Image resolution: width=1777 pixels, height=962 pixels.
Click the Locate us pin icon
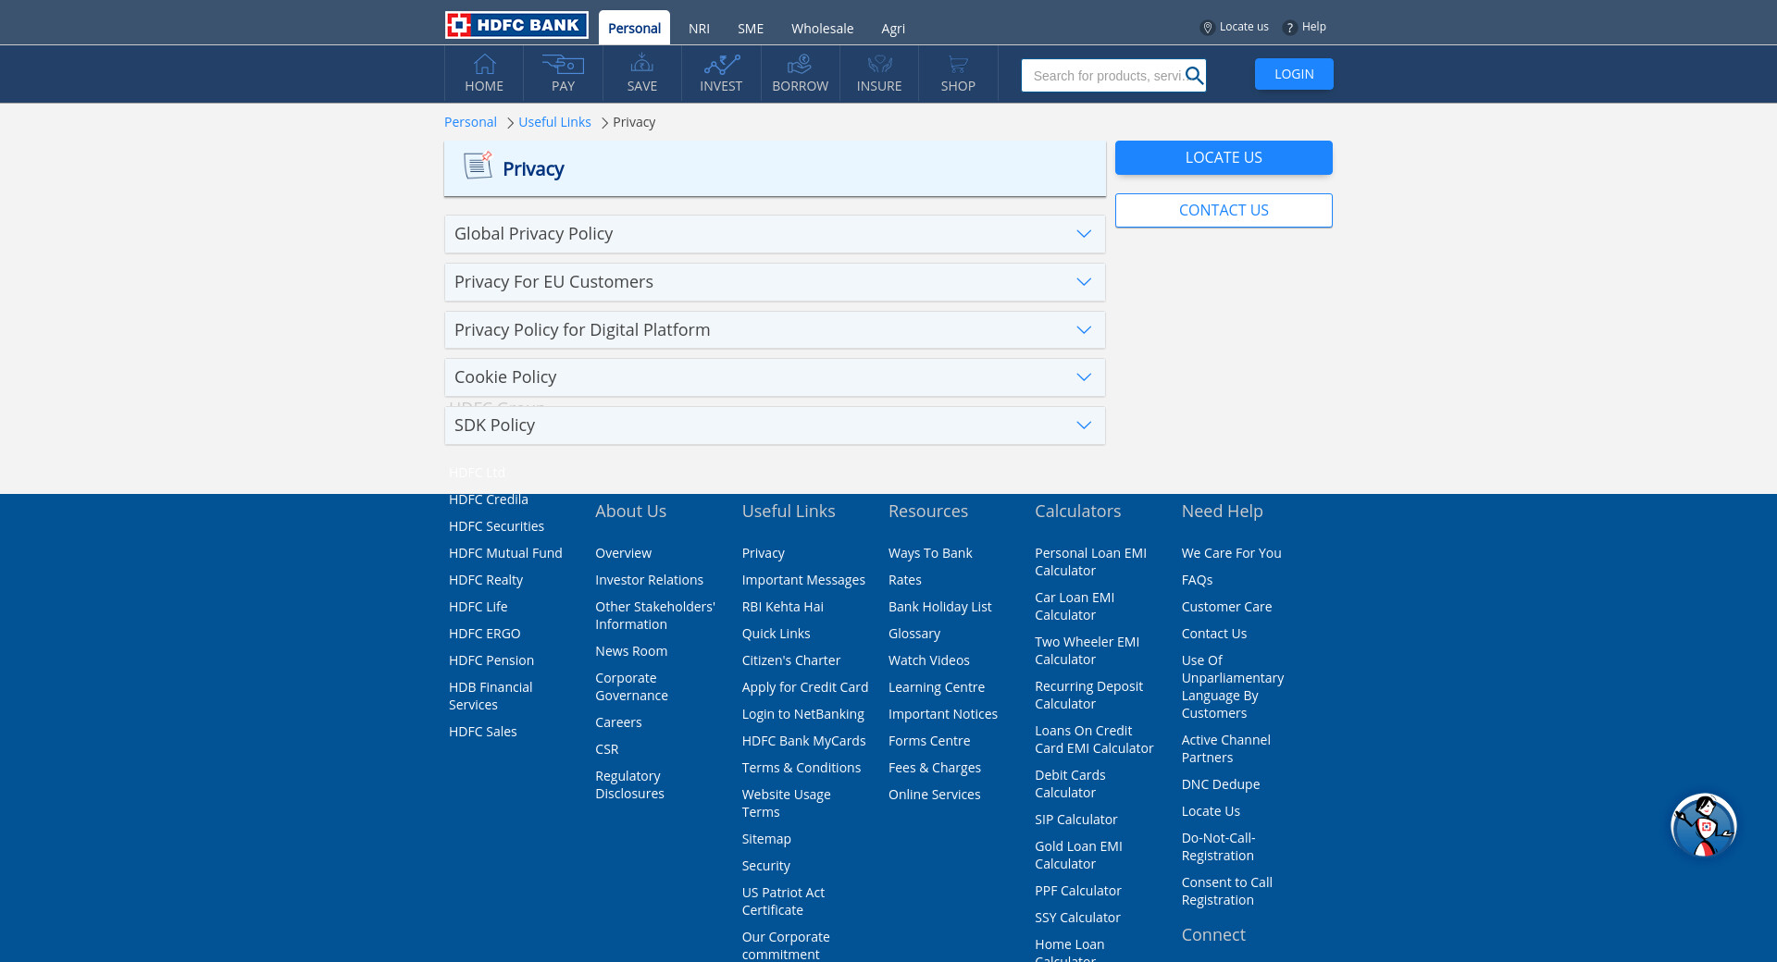[1207, 28]
